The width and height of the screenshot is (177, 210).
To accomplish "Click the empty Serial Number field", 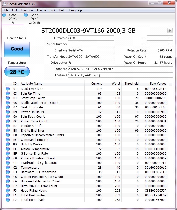I will (91, 44).
